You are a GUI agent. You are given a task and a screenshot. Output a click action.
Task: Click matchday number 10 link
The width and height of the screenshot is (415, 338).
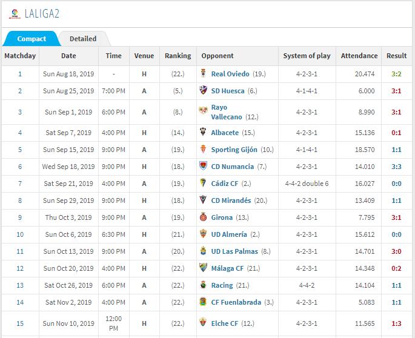(20, 234)
